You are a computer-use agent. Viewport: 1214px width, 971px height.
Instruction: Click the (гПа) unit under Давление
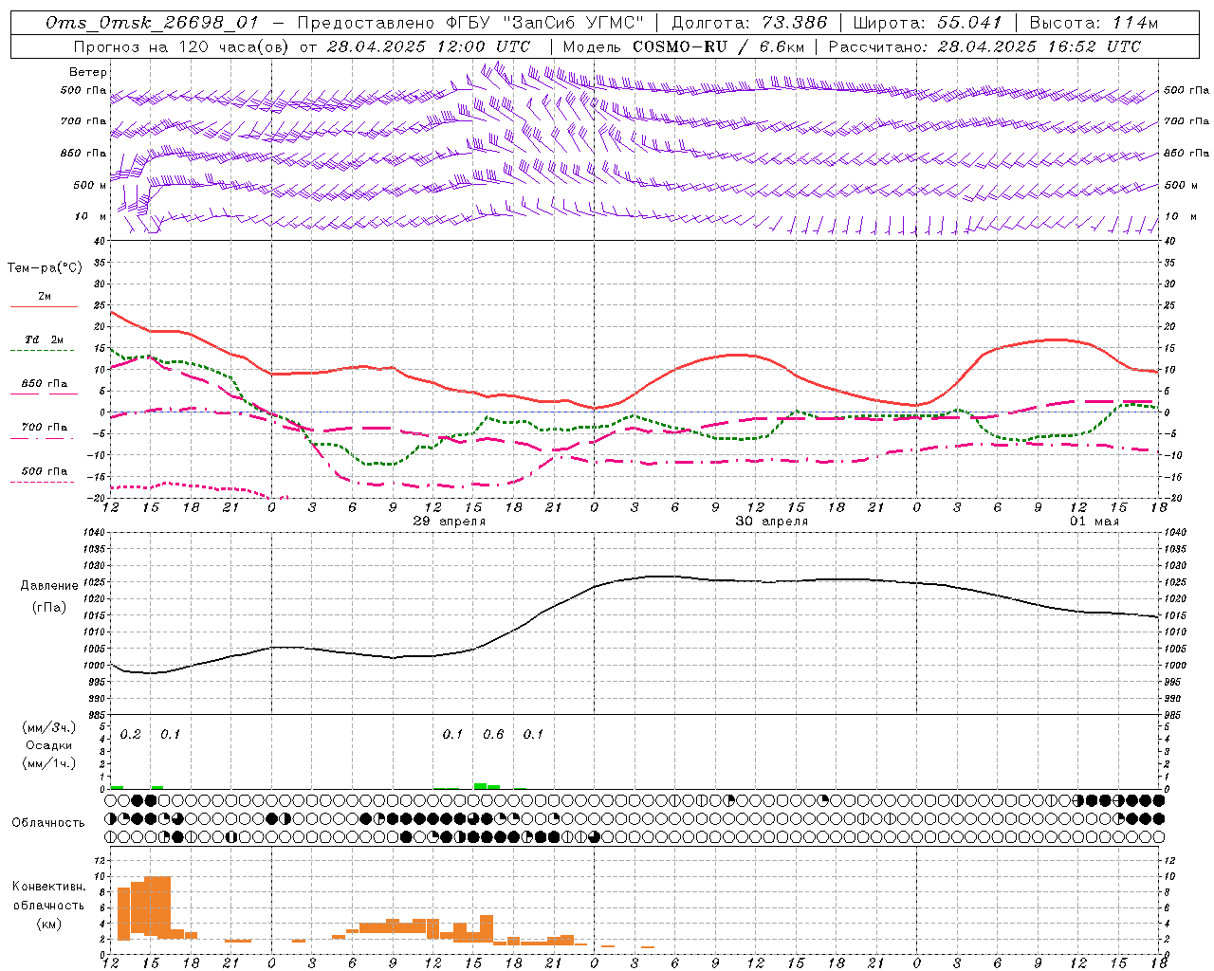coord(49,608)
